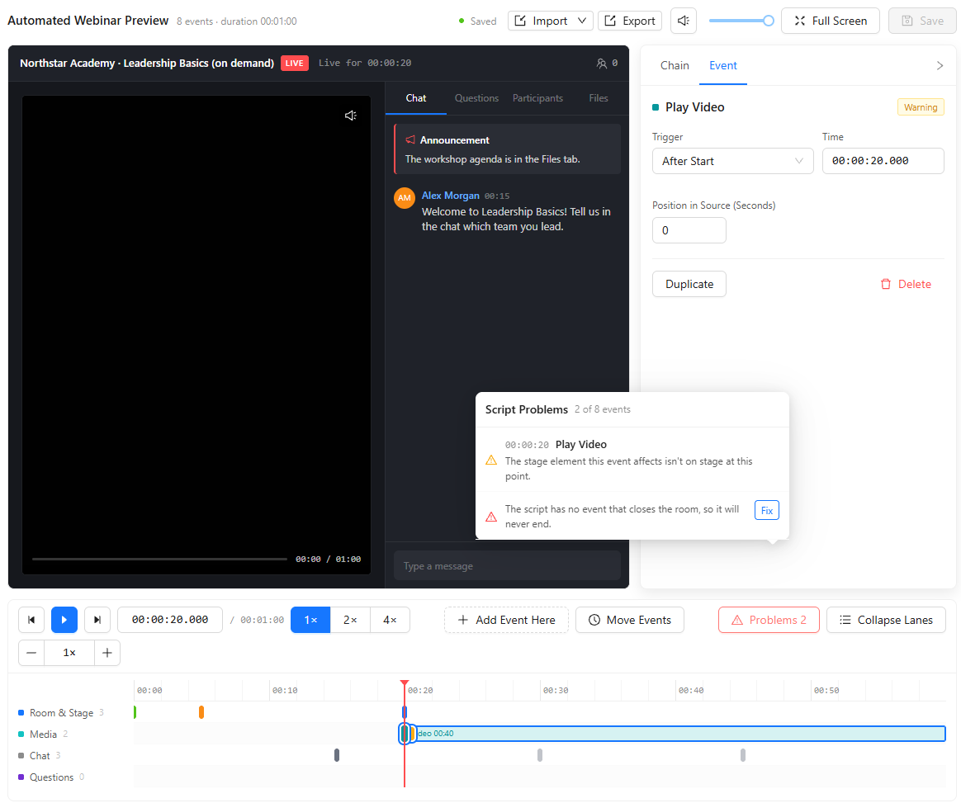This screenshot has width=961, height=803.
Task: Select the dark chat marker near 00:15
Action: point(337,755)
